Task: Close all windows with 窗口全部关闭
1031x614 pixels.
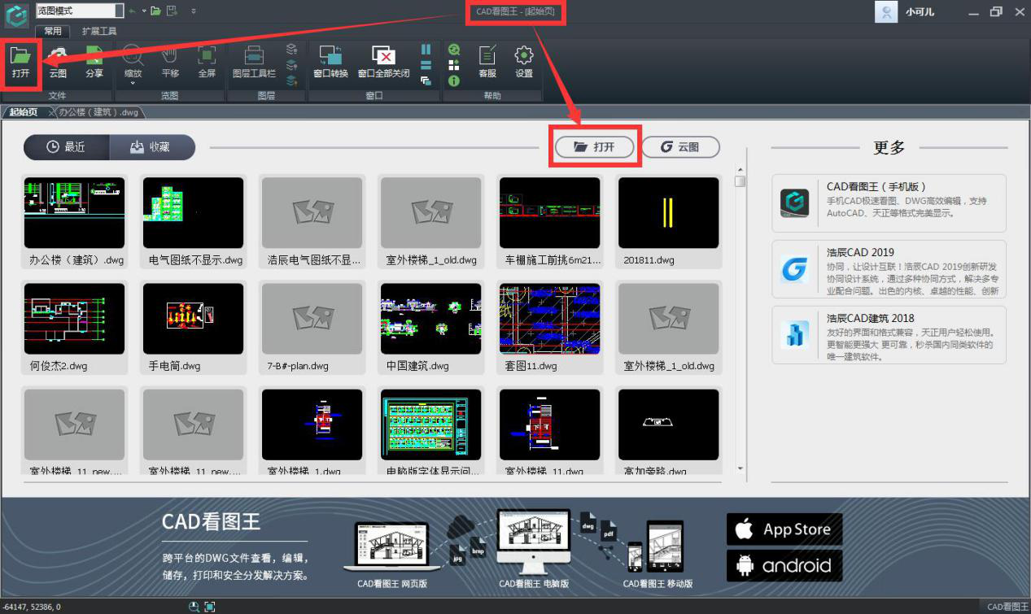Action: 383,61
